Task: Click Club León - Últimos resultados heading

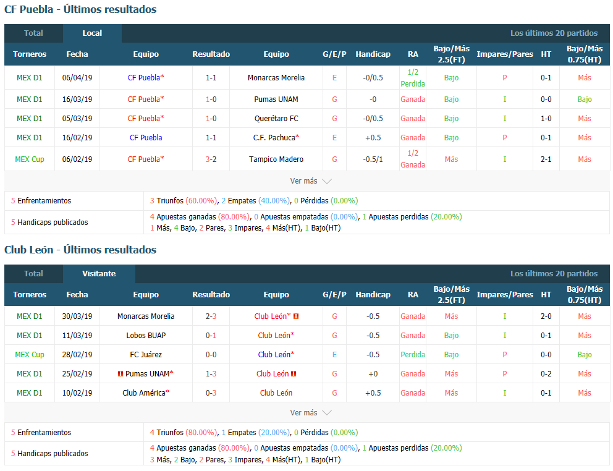Action: click(x=80, y=250)
